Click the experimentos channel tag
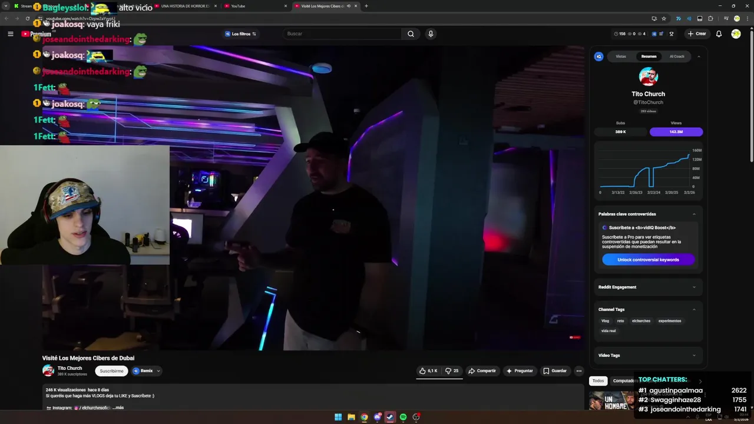Screen dimensions: 754x424 point(670,321)
